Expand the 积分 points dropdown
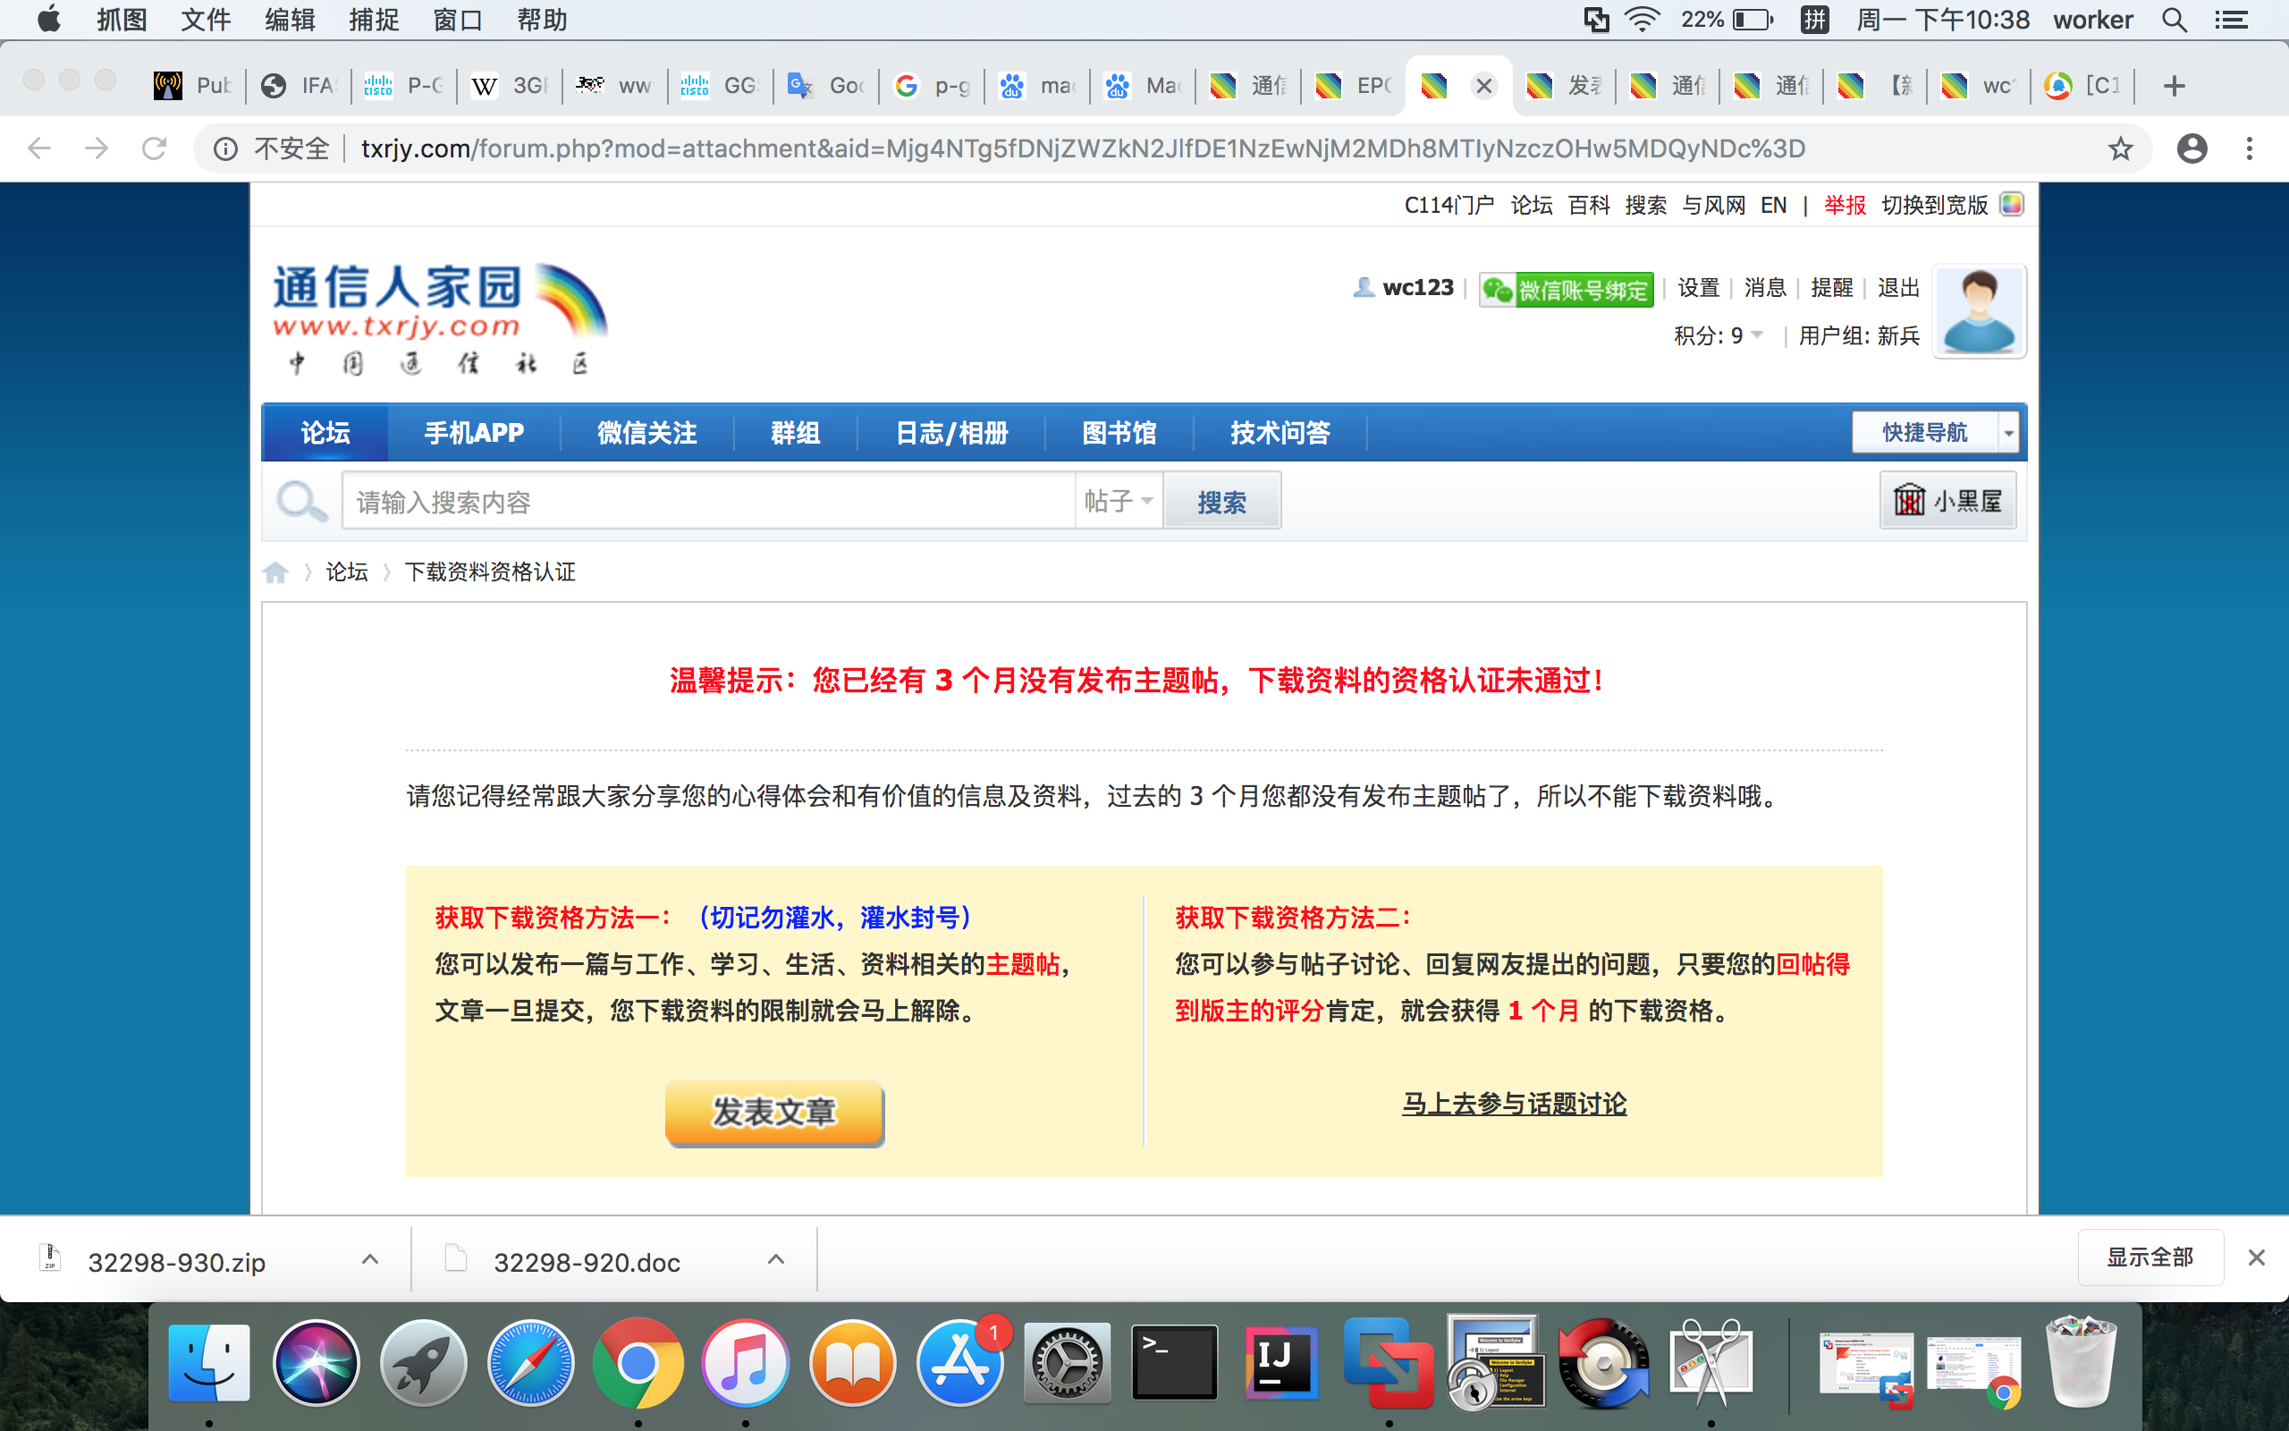2289x1431 pixels. click(1756, 335)
